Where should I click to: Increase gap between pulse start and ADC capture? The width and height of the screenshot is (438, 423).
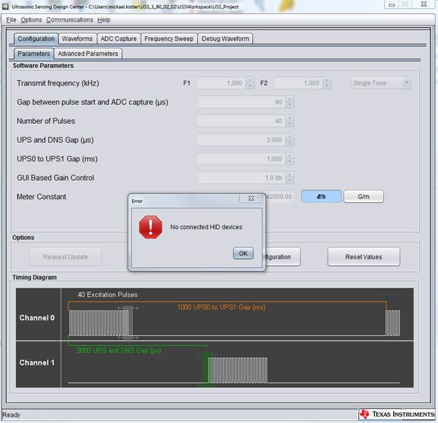290,99
